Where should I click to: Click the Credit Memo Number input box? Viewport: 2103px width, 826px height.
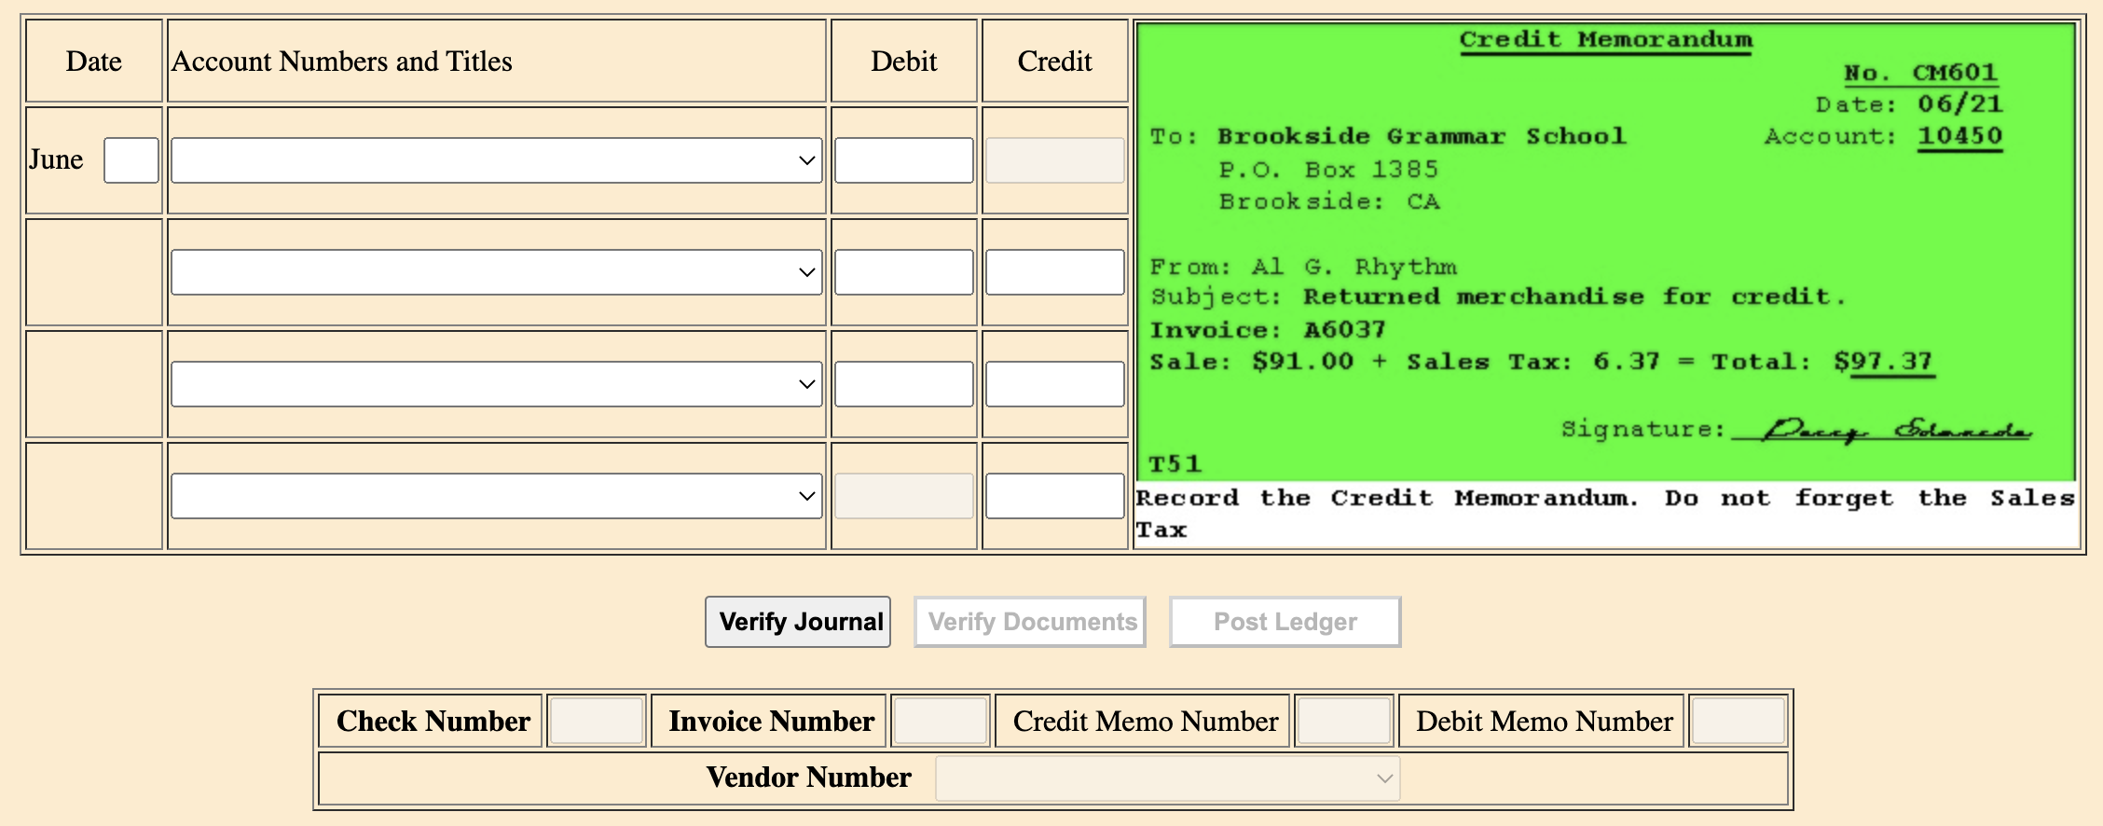[1344, 721]
